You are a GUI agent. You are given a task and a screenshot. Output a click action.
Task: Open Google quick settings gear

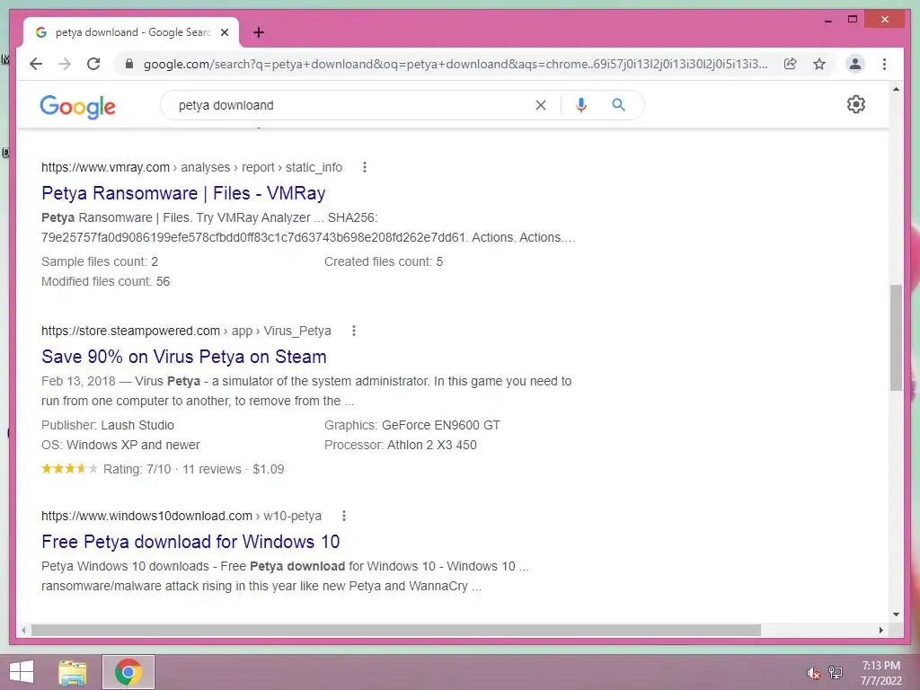pos(856,104)
